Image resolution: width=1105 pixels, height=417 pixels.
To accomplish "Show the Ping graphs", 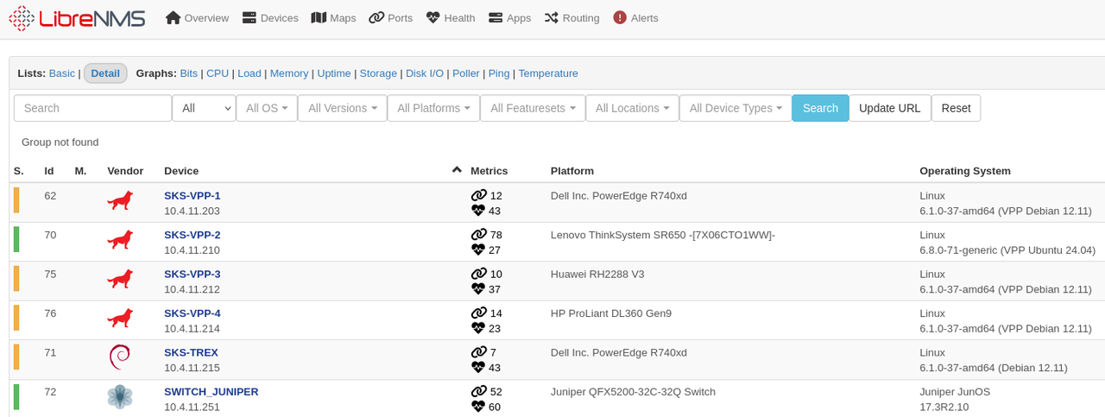I will 499,73.
